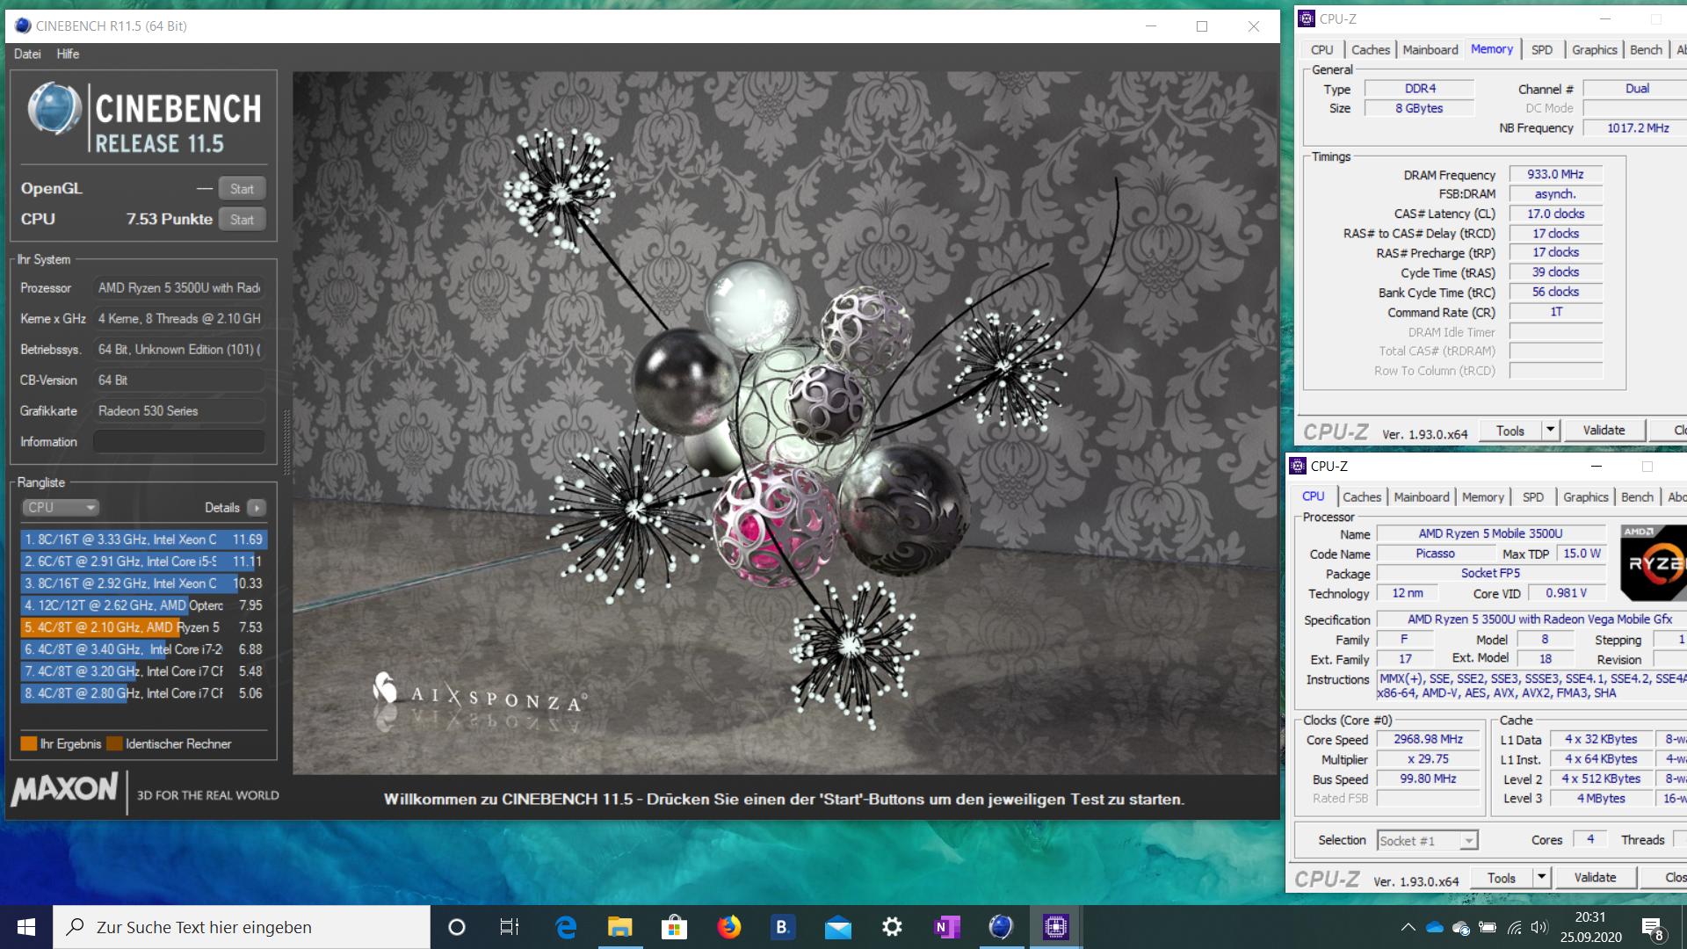1687x949 pixels.
Task: Open Caches tab in lower CPU-Z
Action: click(1361, 496)
